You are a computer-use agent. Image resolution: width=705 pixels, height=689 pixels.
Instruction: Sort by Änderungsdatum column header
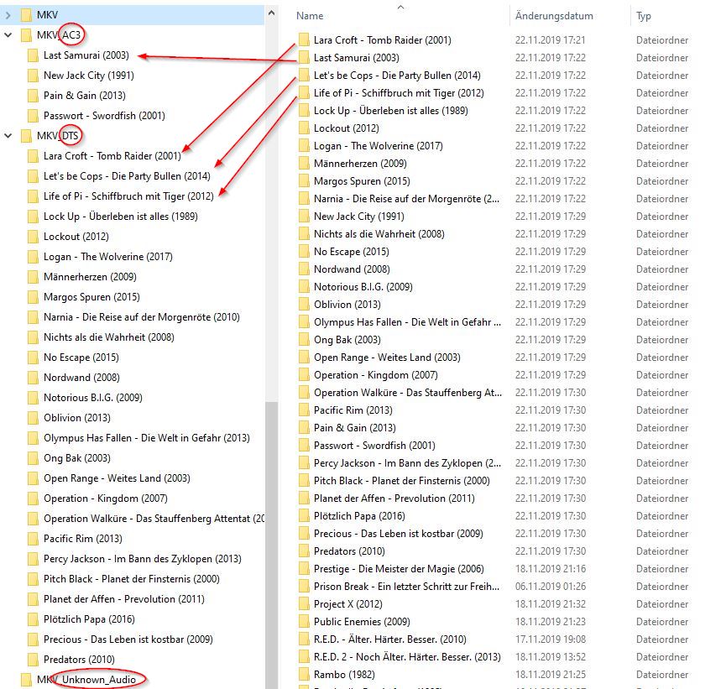pos(554,16)
